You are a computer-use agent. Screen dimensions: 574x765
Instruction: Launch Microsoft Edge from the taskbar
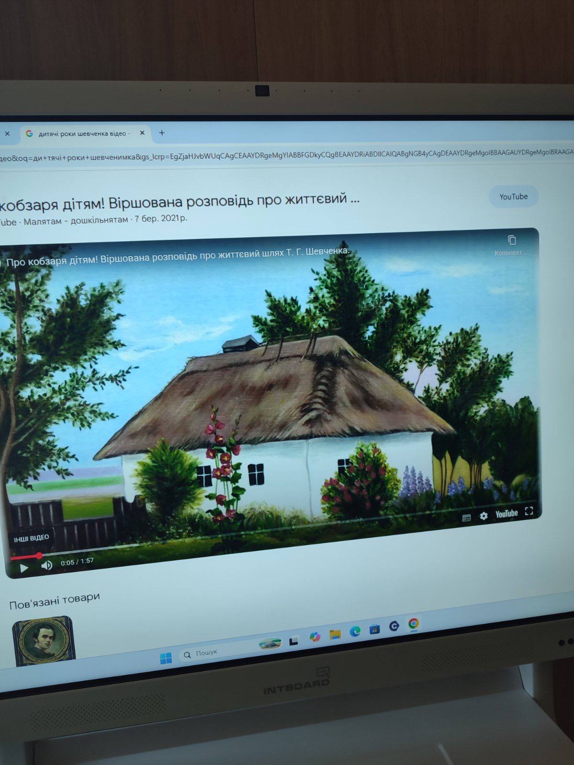355,631
